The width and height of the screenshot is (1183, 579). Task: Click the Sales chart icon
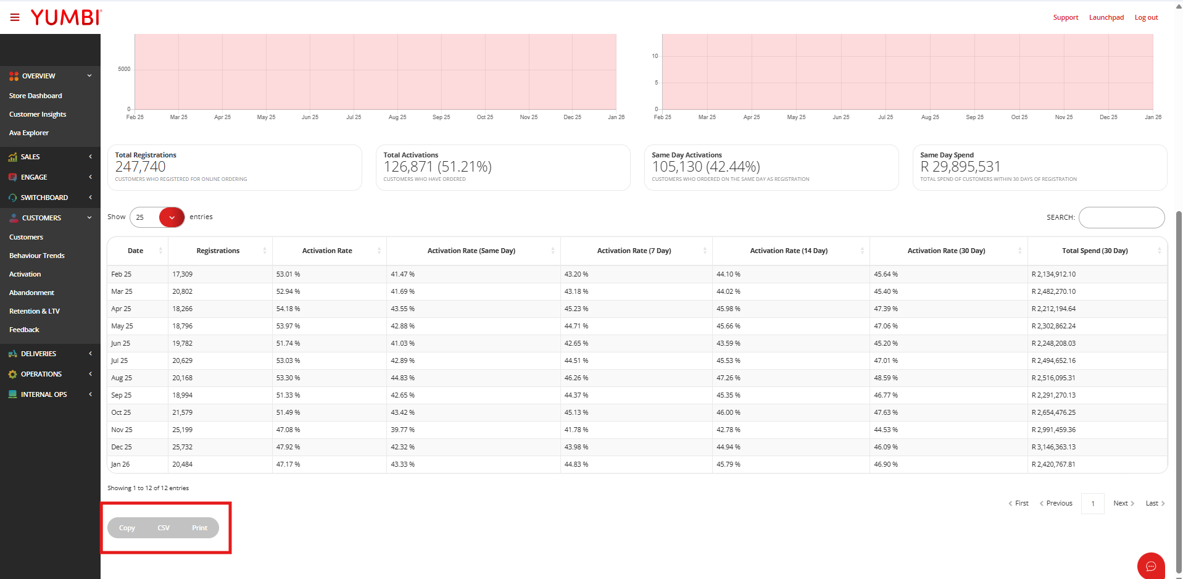point(13,157)
